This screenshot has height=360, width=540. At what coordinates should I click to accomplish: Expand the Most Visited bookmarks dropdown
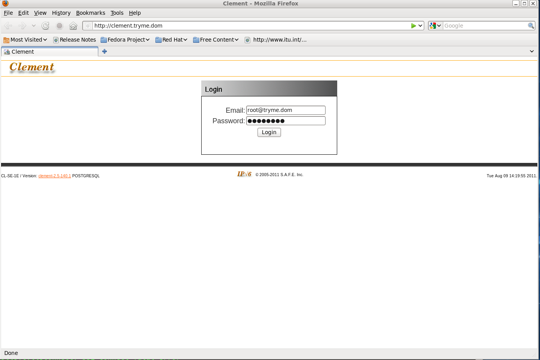(25, 40)
